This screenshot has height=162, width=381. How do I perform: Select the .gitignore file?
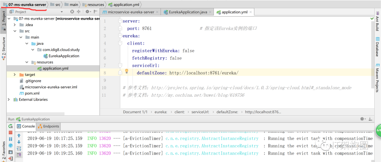[30, 81]
